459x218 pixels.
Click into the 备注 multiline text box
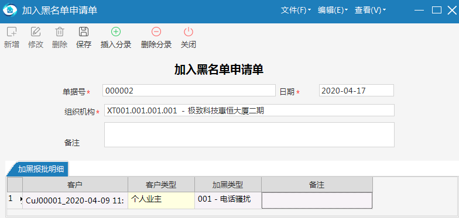point(249,134)
